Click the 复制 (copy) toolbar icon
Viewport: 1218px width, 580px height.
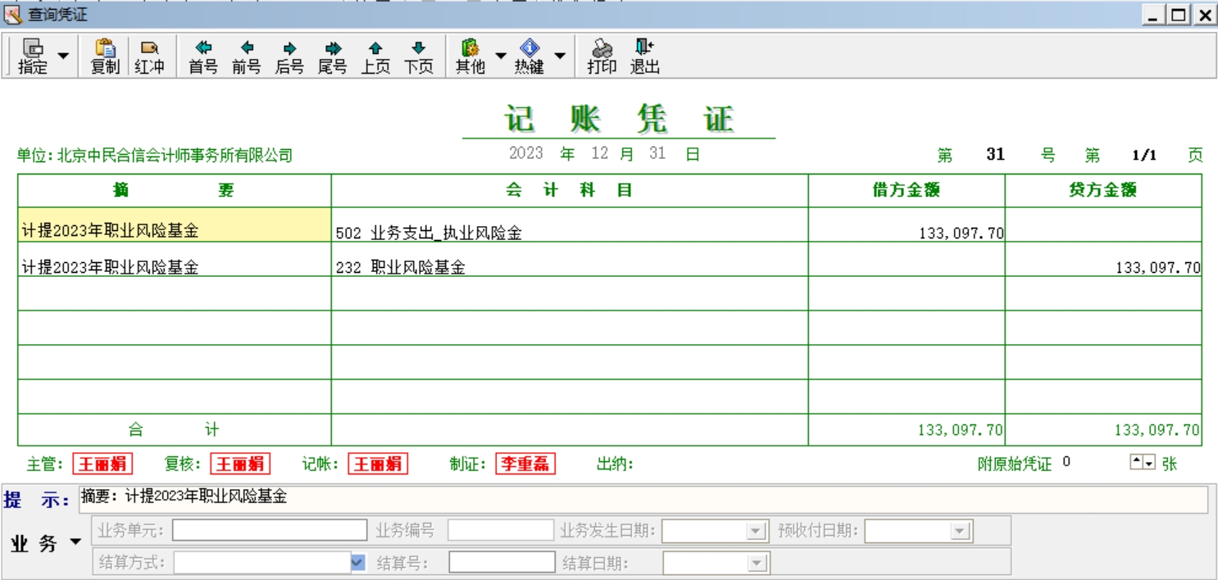(x=105, y=57)
